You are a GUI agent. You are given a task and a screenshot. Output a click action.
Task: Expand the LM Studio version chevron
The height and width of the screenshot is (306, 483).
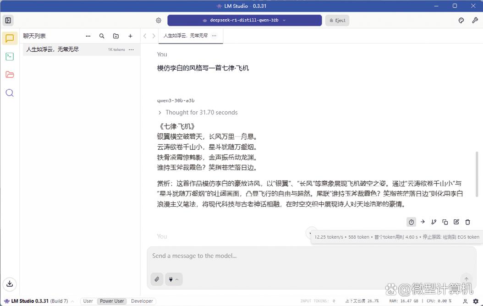coord(72,301)
